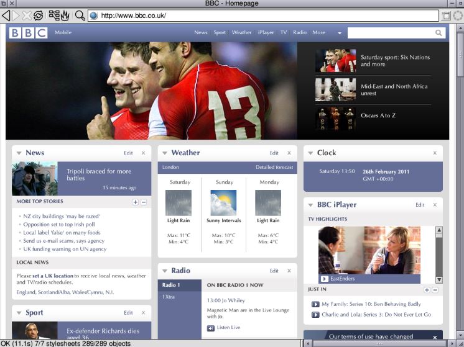Viewport: 464px width, 347px height.
Task: Open Radio in BBC navigation
Action: pyautogui.click(x=300, y=32)
